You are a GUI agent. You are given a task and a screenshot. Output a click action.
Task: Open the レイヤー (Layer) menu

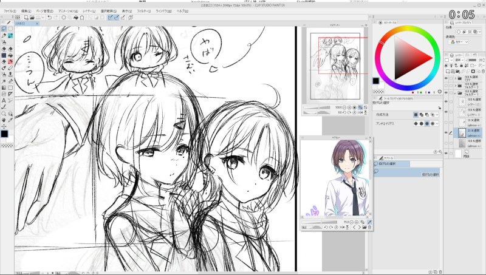click(x=89, y=11)
